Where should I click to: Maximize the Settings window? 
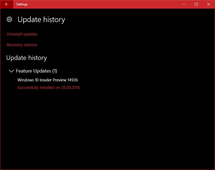(196, 4)
